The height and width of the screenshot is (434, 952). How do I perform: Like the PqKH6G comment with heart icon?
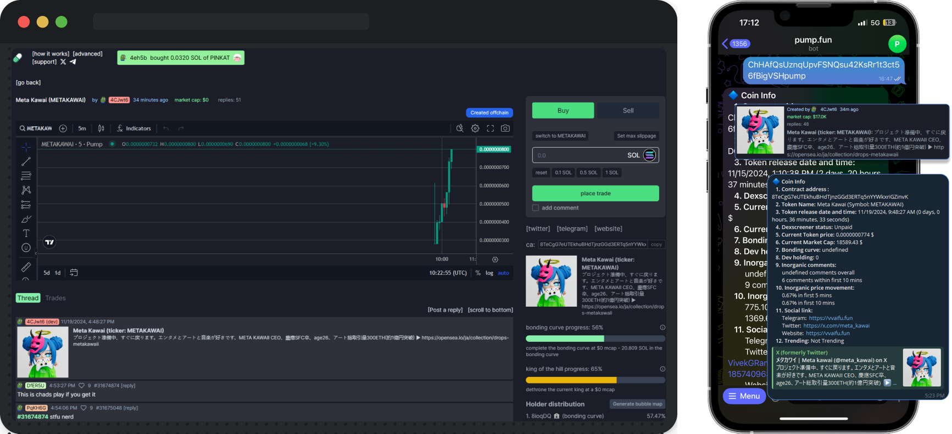coord(83,408)
